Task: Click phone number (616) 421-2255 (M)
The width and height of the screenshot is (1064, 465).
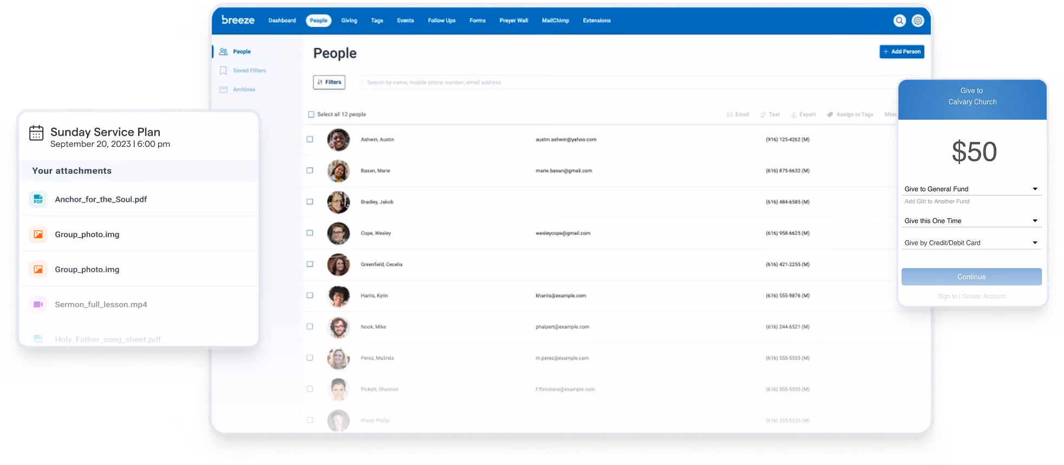Action: [x=787, y=264]
